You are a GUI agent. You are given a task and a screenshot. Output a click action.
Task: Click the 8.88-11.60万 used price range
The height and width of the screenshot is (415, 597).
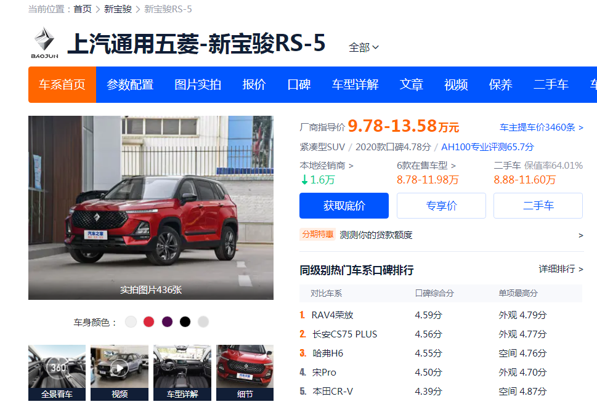tap(525, 180)
